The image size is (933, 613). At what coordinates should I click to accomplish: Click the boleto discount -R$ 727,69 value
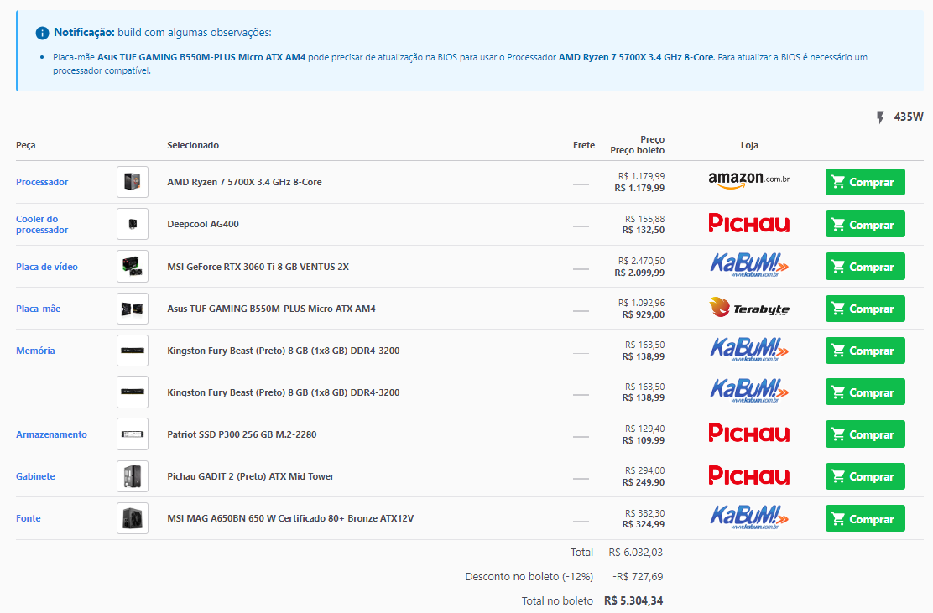[x=638, y=577]
